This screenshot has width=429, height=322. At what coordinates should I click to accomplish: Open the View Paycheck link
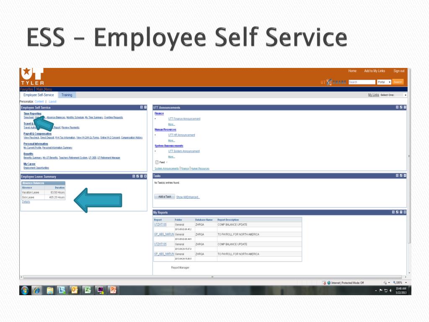(31, 138)
